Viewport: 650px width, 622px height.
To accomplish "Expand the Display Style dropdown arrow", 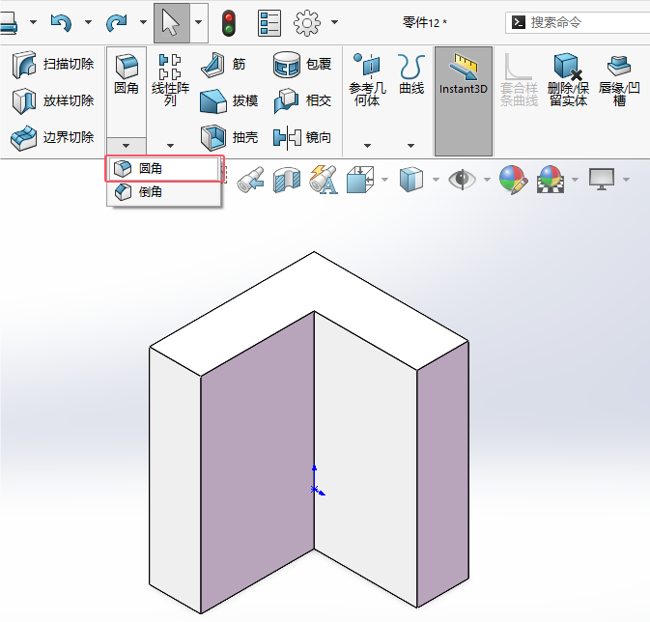I will pyautogui.click(x=436, y=180).
